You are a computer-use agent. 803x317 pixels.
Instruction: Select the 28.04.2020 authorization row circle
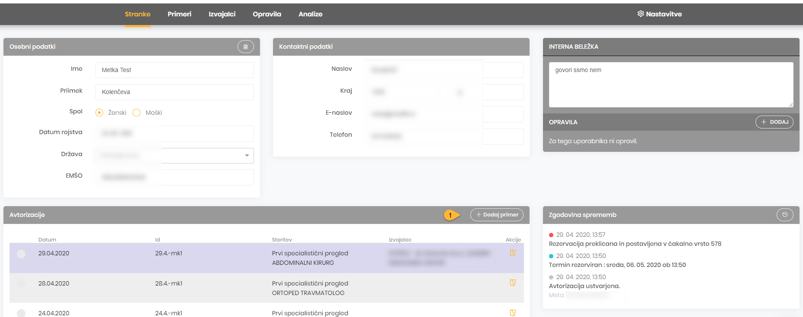[x=21, y=284]
